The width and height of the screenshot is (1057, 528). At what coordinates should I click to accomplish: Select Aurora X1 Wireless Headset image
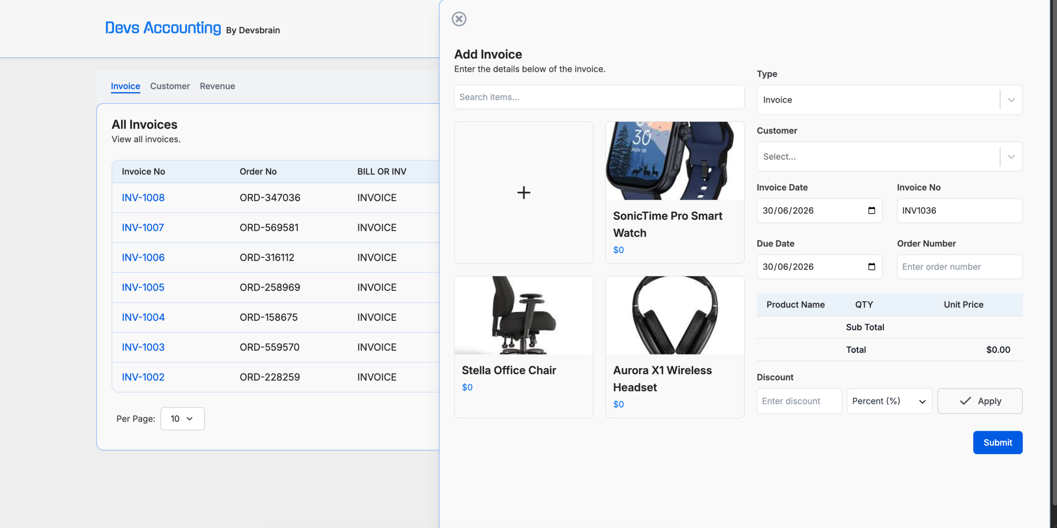[675, 315]
